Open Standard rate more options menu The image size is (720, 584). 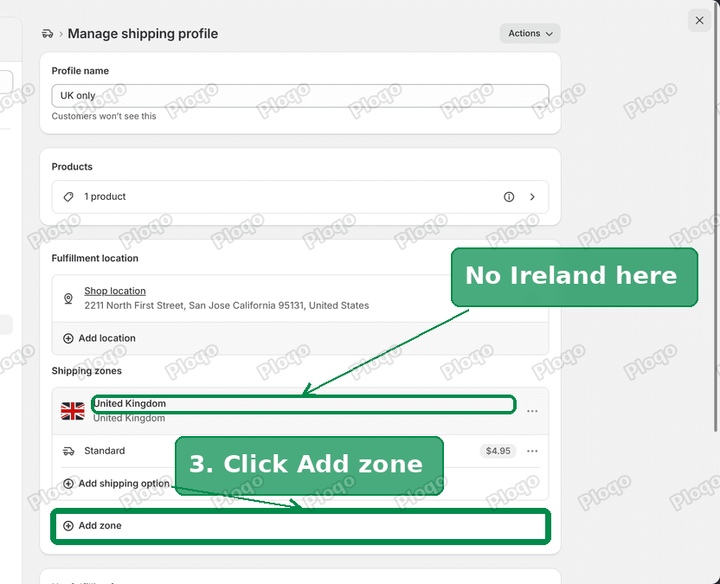click(532, 451)
